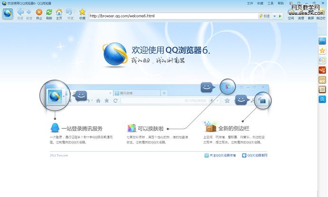This screenshot has width=328, height=197.
Task: Click the blue 页 sidebar icon
Action: coord(322,99)
